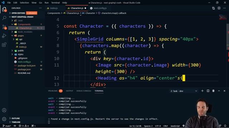Click the Explorer more actions ellipsis

pos(40,8)
